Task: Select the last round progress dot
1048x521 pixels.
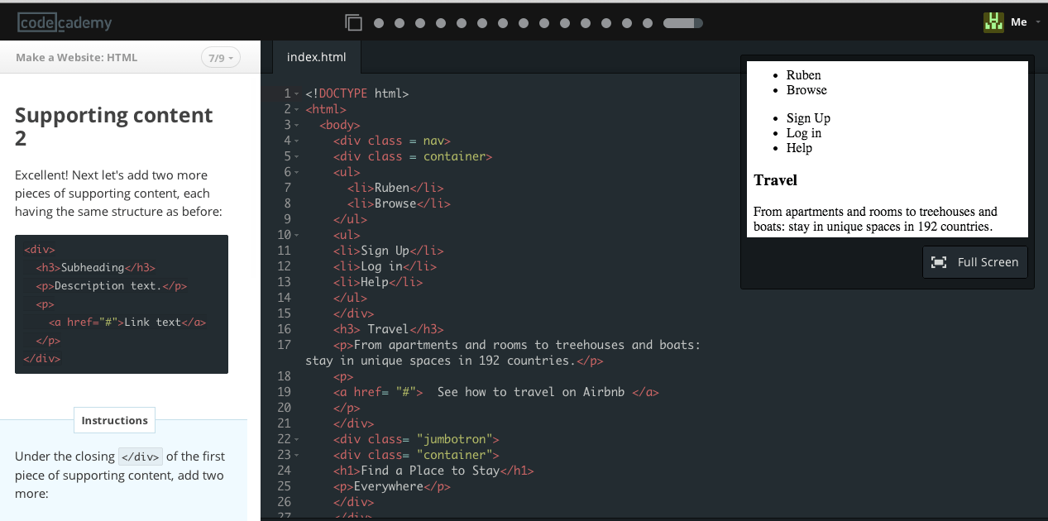Action: (x=648, y=23)
